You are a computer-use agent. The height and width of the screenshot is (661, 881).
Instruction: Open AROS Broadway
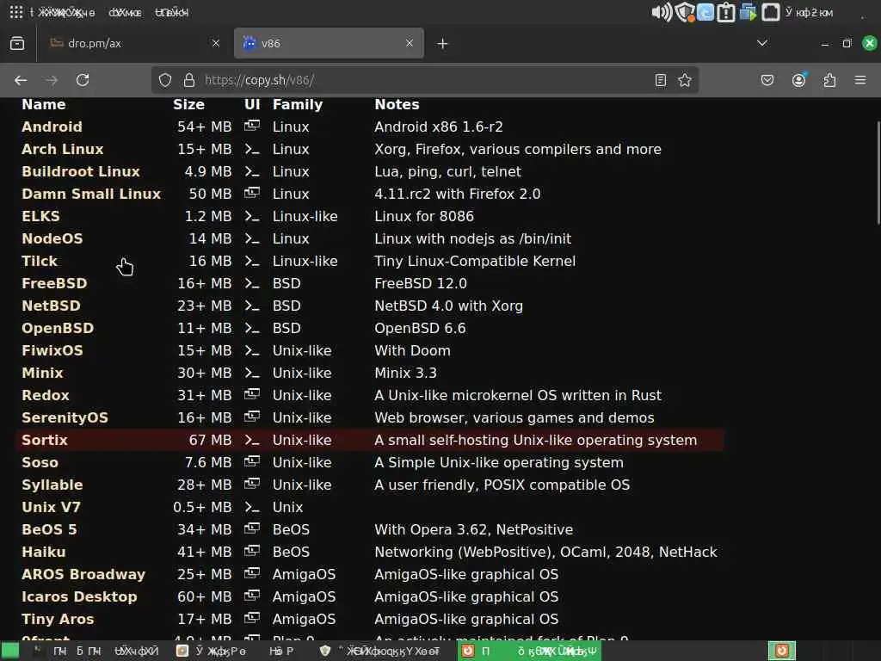83,574
